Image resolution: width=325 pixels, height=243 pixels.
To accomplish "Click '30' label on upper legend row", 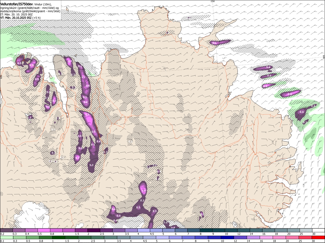I will point(314,234).
